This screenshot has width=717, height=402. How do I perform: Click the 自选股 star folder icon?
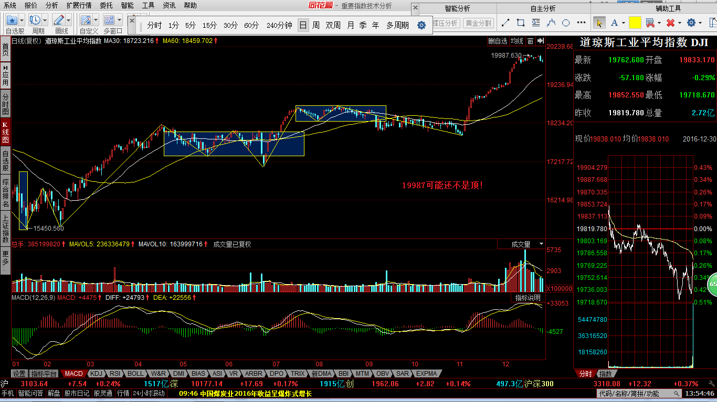click(12, 20)
